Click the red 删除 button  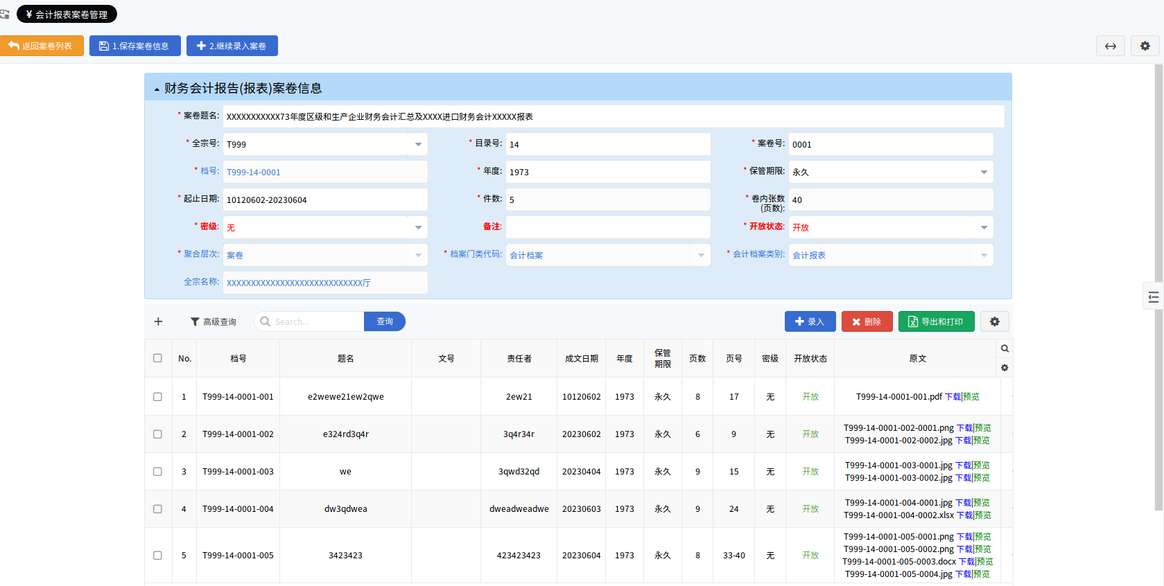867,321
